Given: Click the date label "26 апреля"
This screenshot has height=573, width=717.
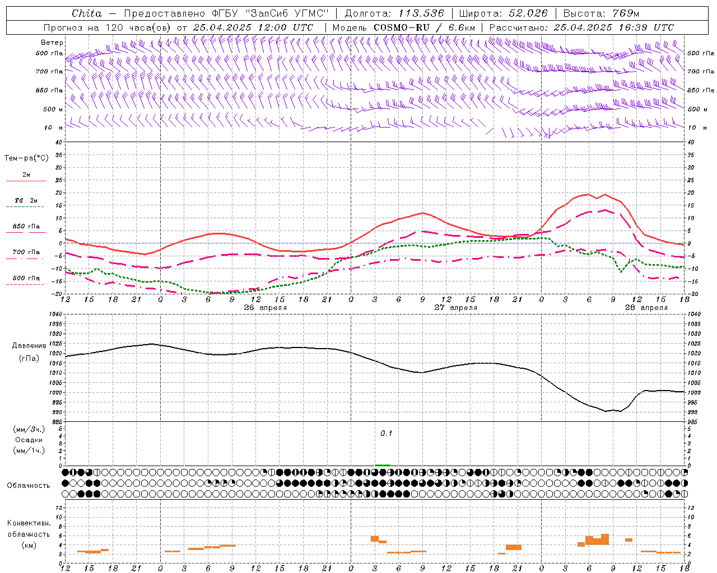Looking at the screenshot, I should tap(266, 308).
